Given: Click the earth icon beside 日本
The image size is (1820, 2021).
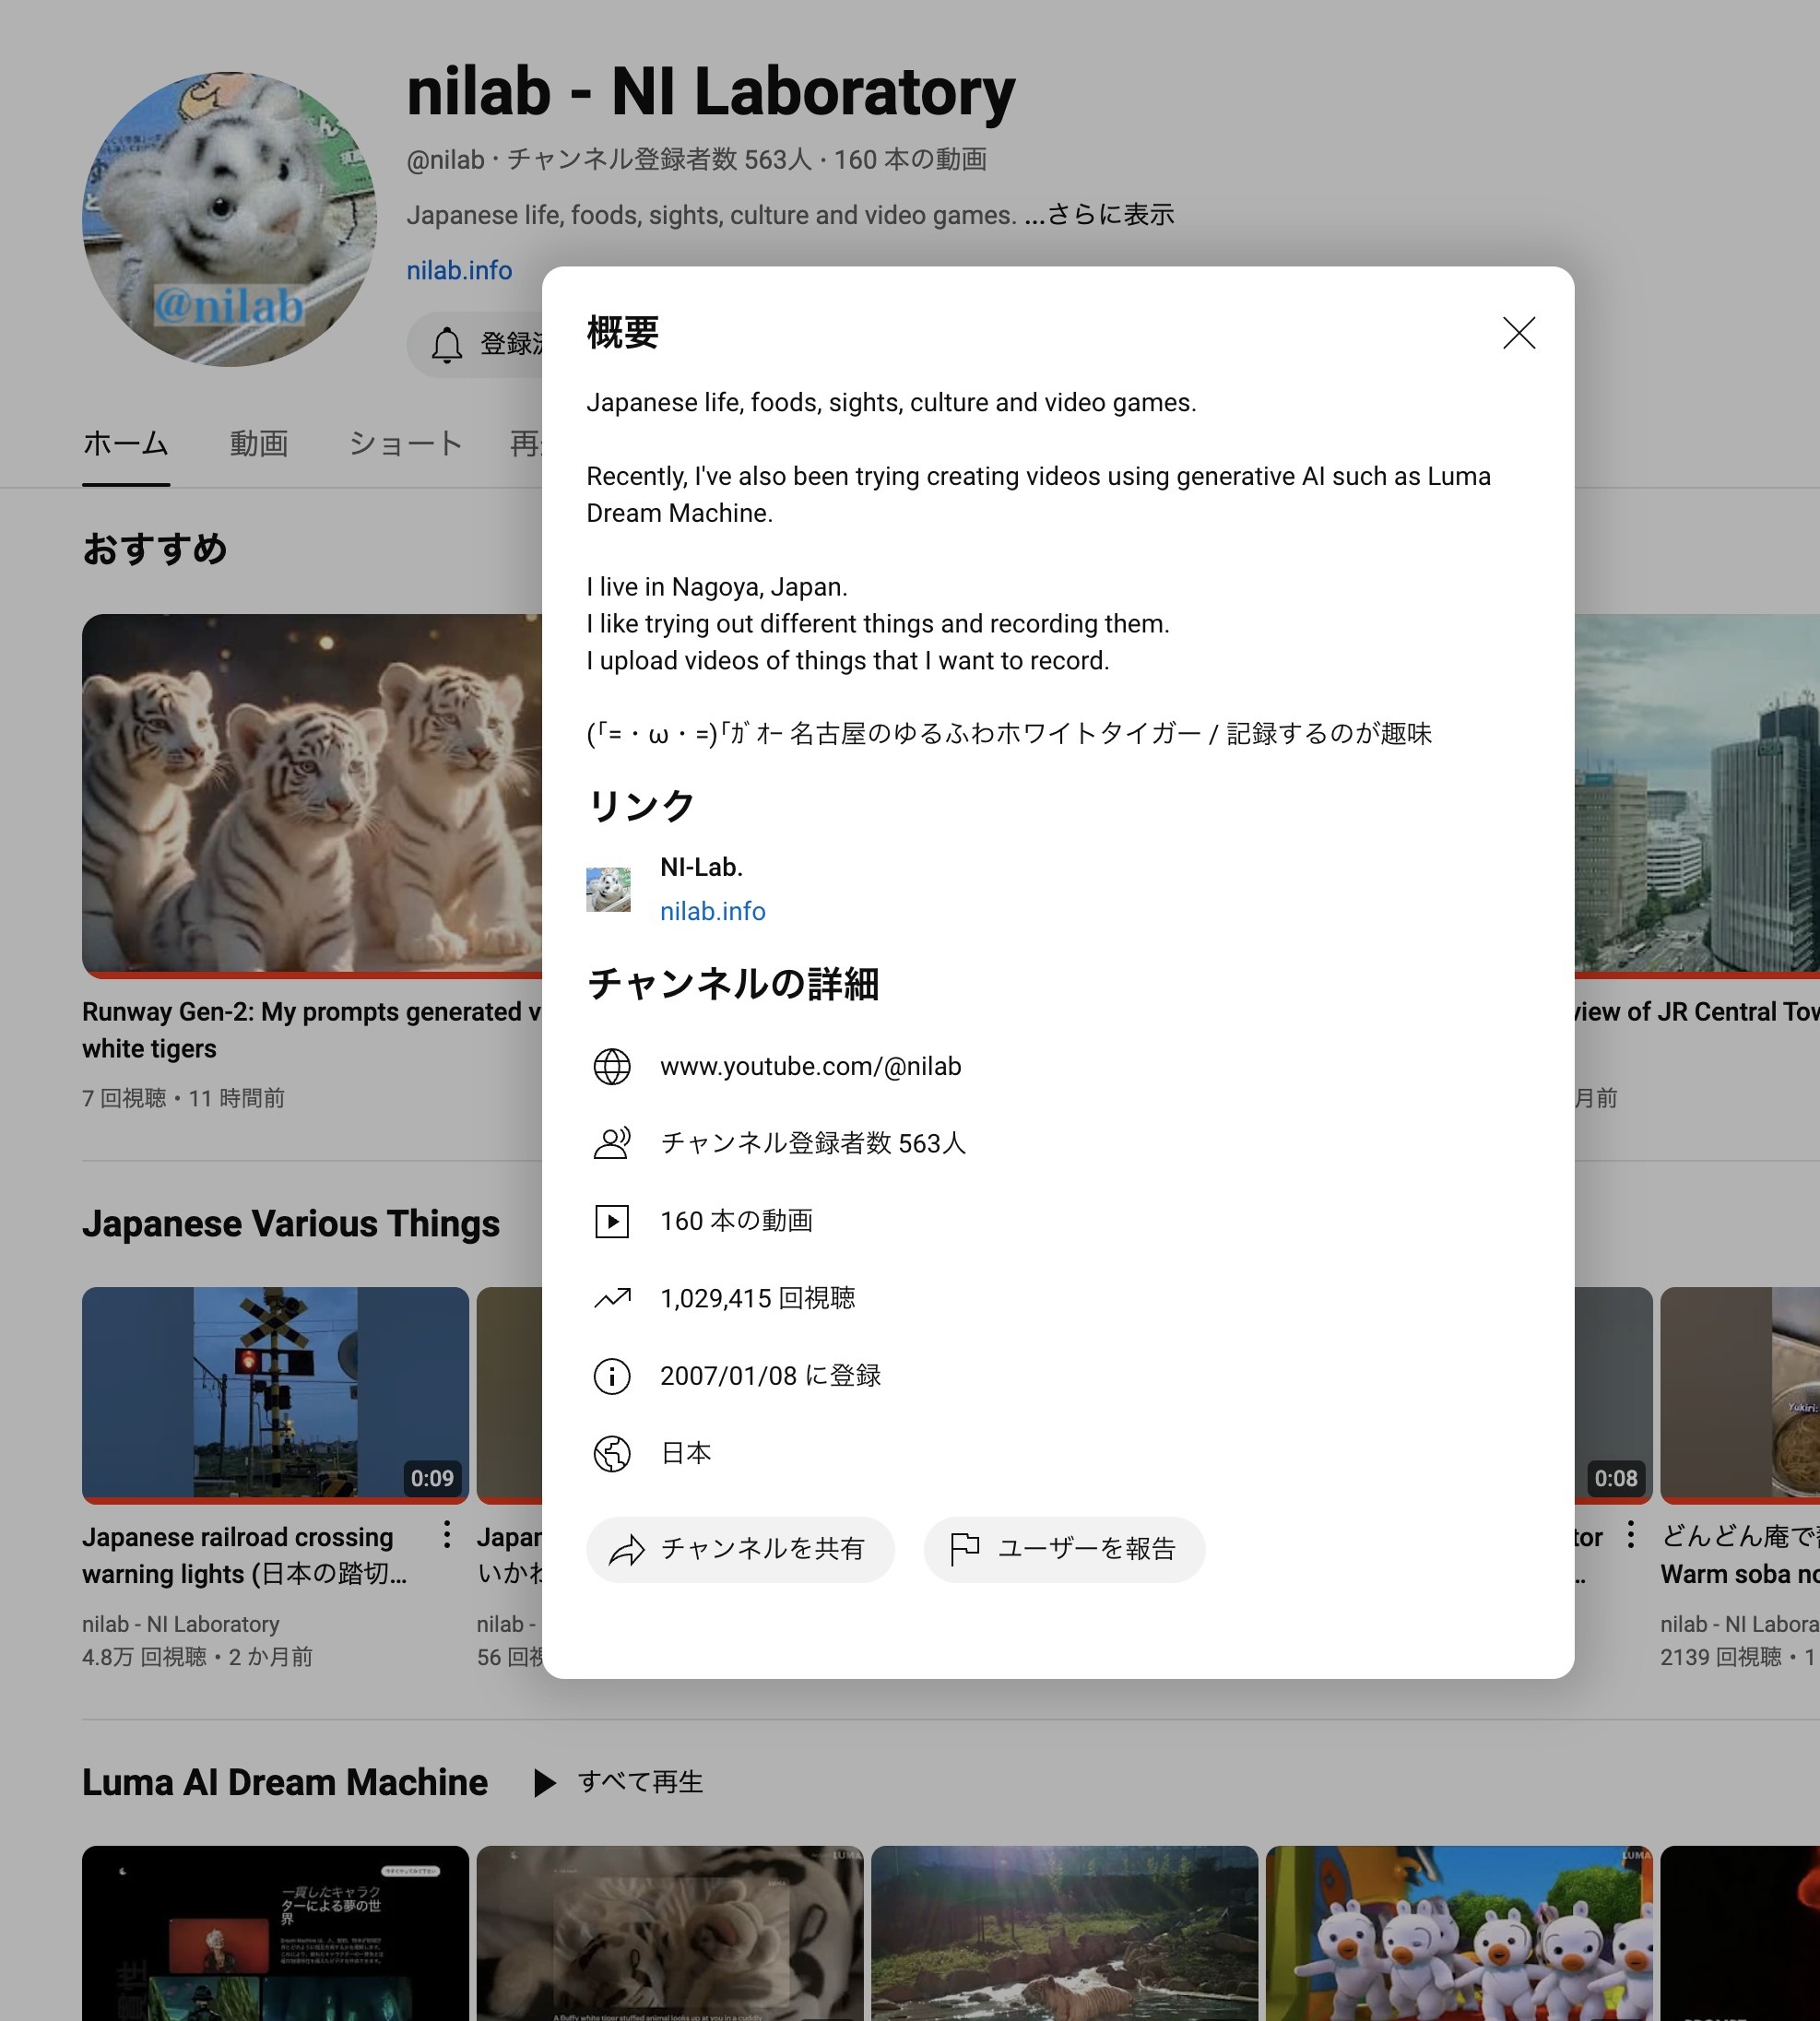Looking at the screenshot, I should (612, 1453).
